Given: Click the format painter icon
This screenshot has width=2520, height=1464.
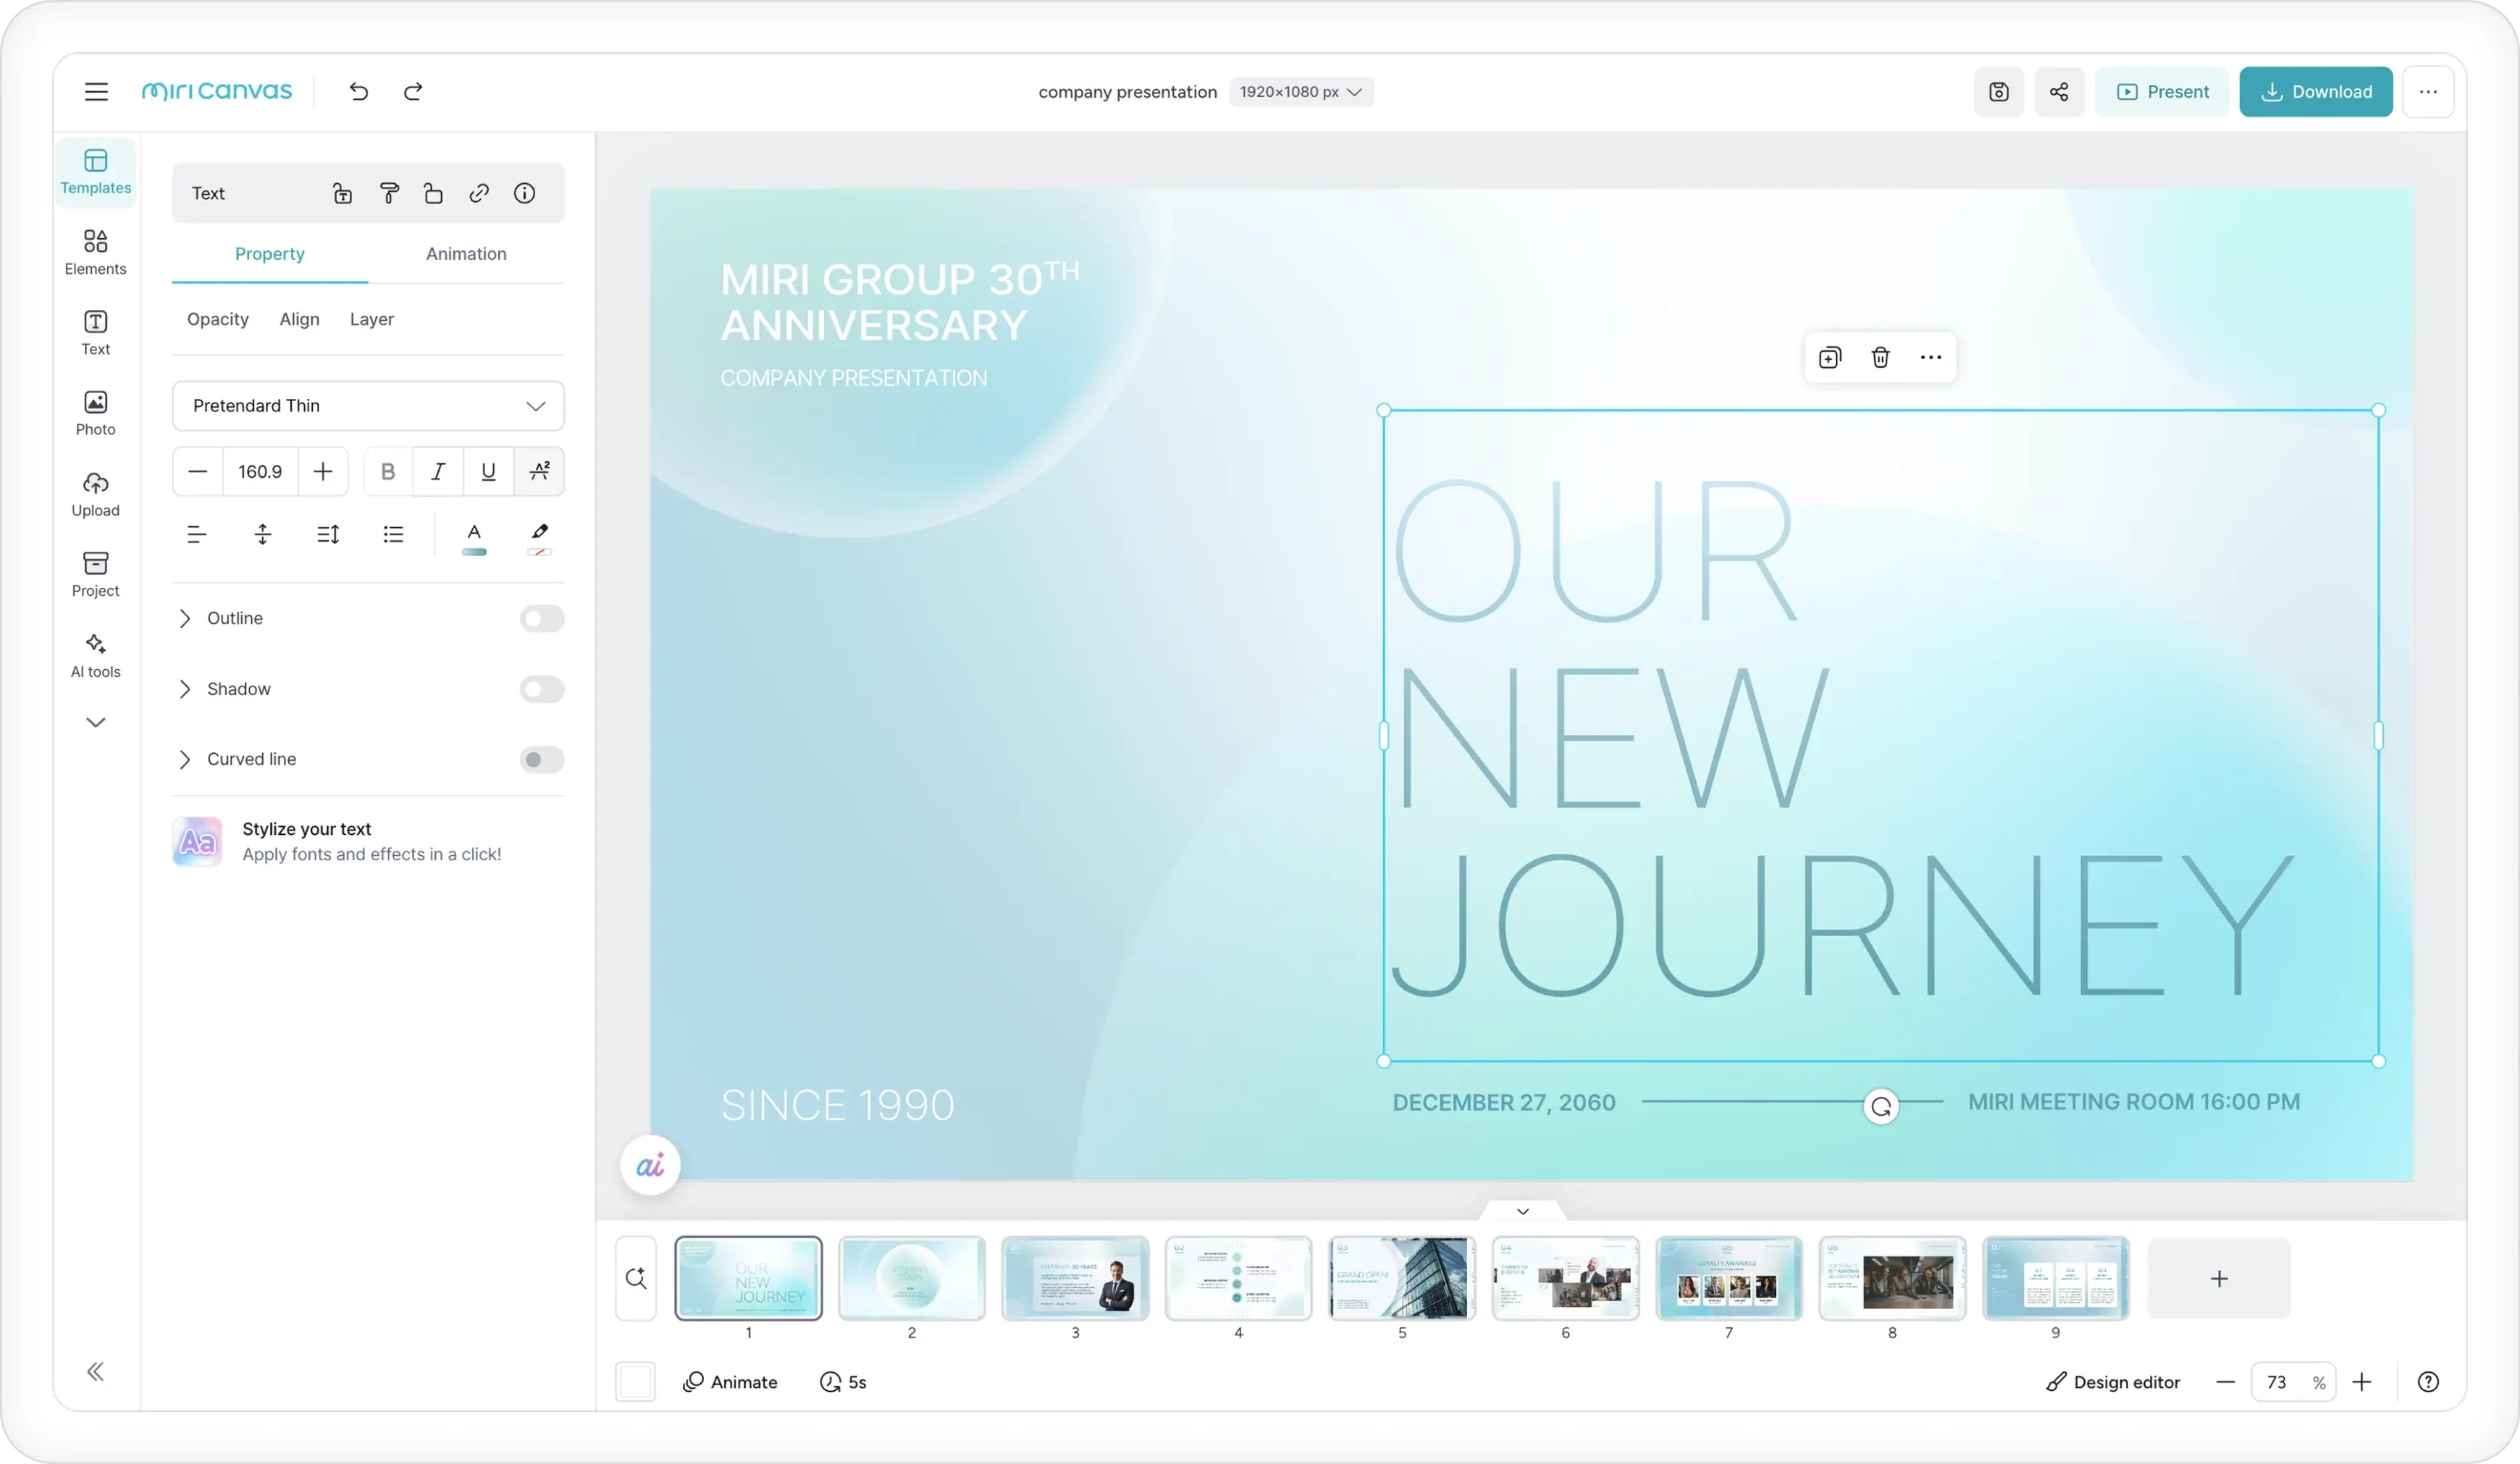Looking at the screenshot, I should pyautogui.click(x=390, y=193).
